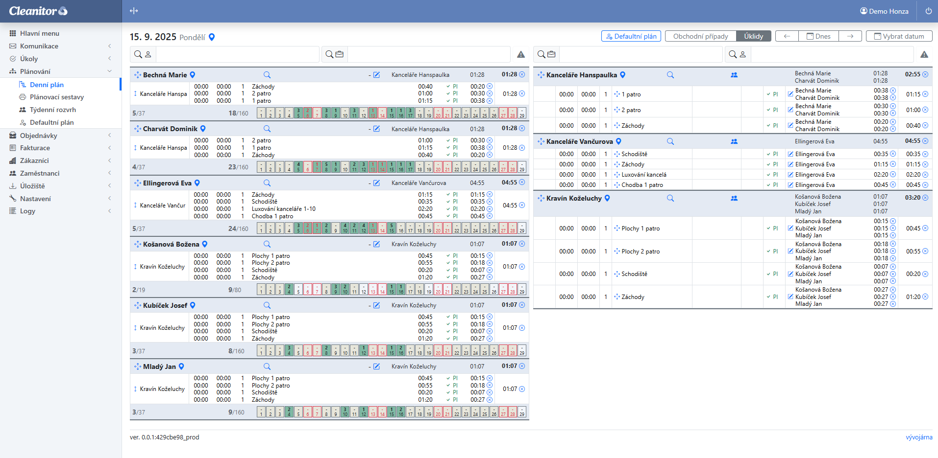Image resolution: width=938 pixels, height=458 pixels.
Task: Toggle checkmark for Schodiště in Kanceláře Vančurova
Action: coord(768,154)
